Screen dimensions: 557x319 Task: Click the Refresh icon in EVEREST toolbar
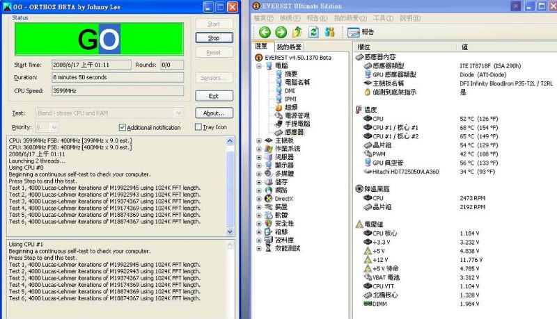pos(313,32)
